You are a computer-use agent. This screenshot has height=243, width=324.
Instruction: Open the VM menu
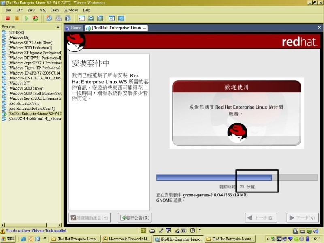43,10
